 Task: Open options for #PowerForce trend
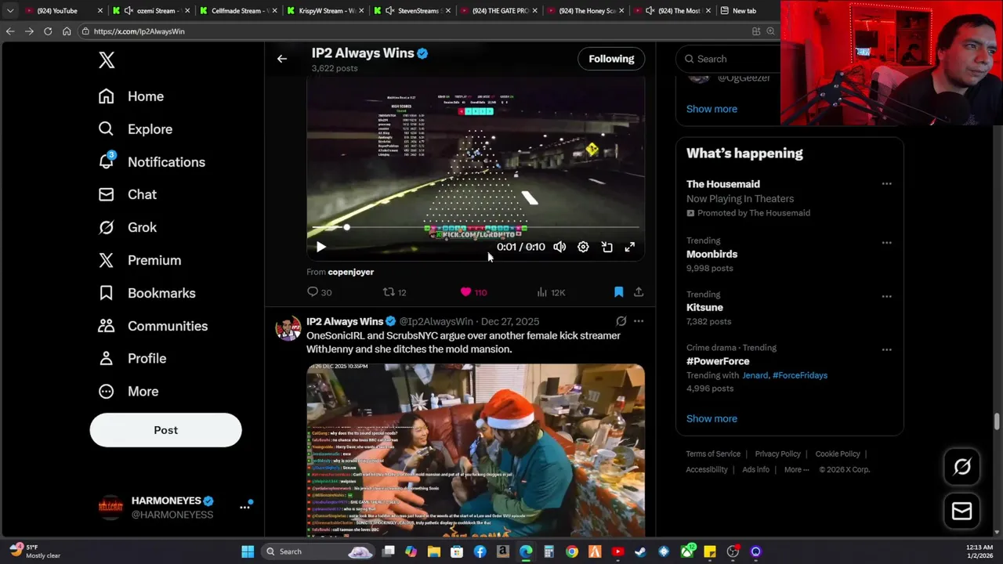click(x=886, y=349)
